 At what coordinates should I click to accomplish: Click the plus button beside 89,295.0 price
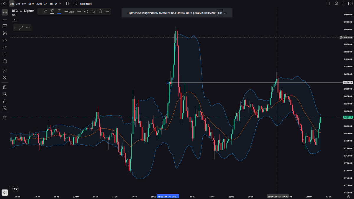pyautogui.click(x=341, y=37)
